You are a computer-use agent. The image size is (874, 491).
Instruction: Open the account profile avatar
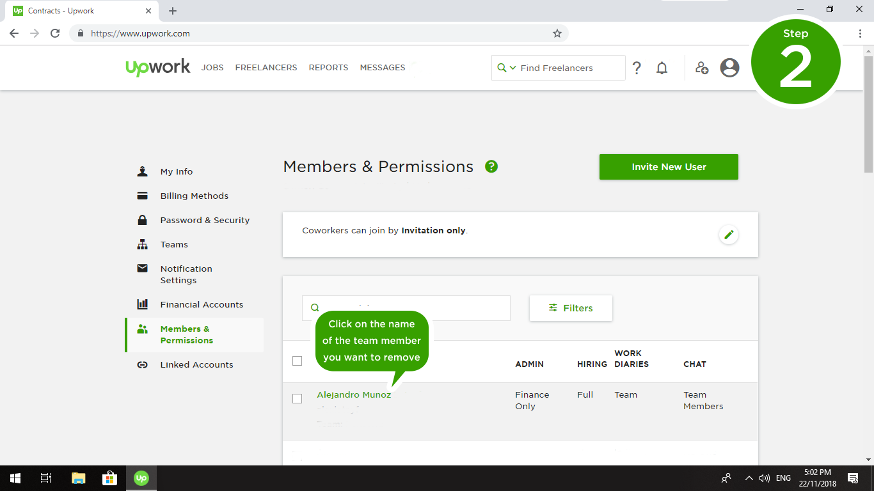(x=729, y=68)
